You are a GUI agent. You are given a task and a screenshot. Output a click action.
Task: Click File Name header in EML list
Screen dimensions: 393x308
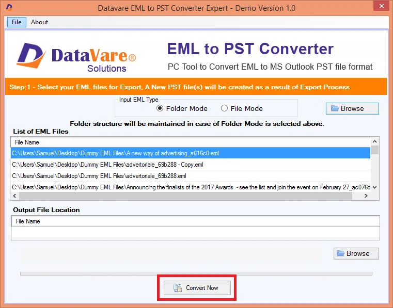pos(191,142)
